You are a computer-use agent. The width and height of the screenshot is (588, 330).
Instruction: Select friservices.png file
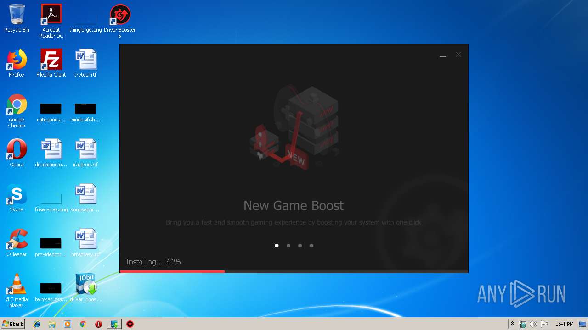pyautogui.click(x=51, y=203)
